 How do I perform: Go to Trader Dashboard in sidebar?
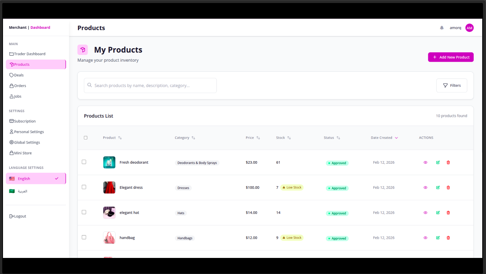pyautogui.click(x=36, y=54)
